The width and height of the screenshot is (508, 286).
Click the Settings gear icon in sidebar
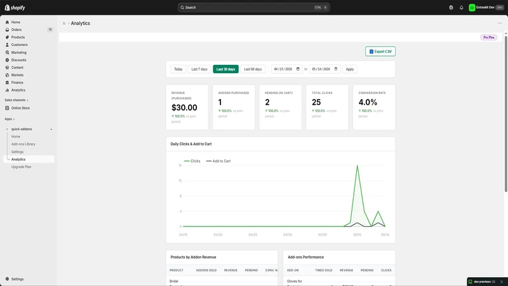click(x=7, y=279)
